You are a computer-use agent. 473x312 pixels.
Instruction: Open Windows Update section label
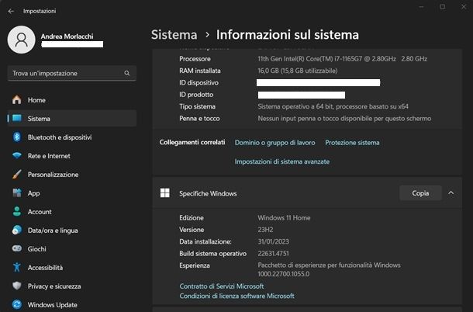53,305
